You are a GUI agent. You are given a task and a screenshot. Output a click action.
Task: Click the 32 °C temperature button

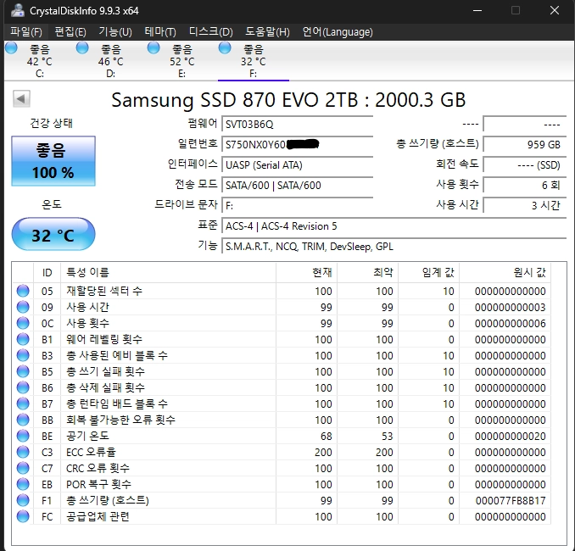(x=53, y=234)
